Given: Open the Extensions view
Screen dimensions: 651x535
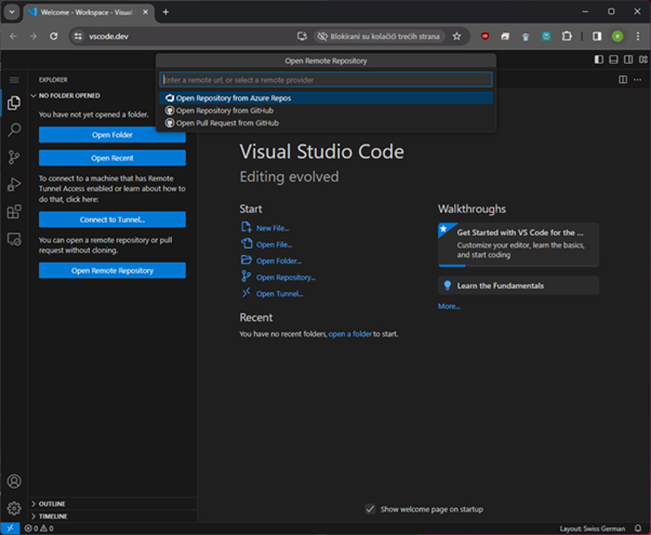Looking at the screenshot, I should coord(13,212).
